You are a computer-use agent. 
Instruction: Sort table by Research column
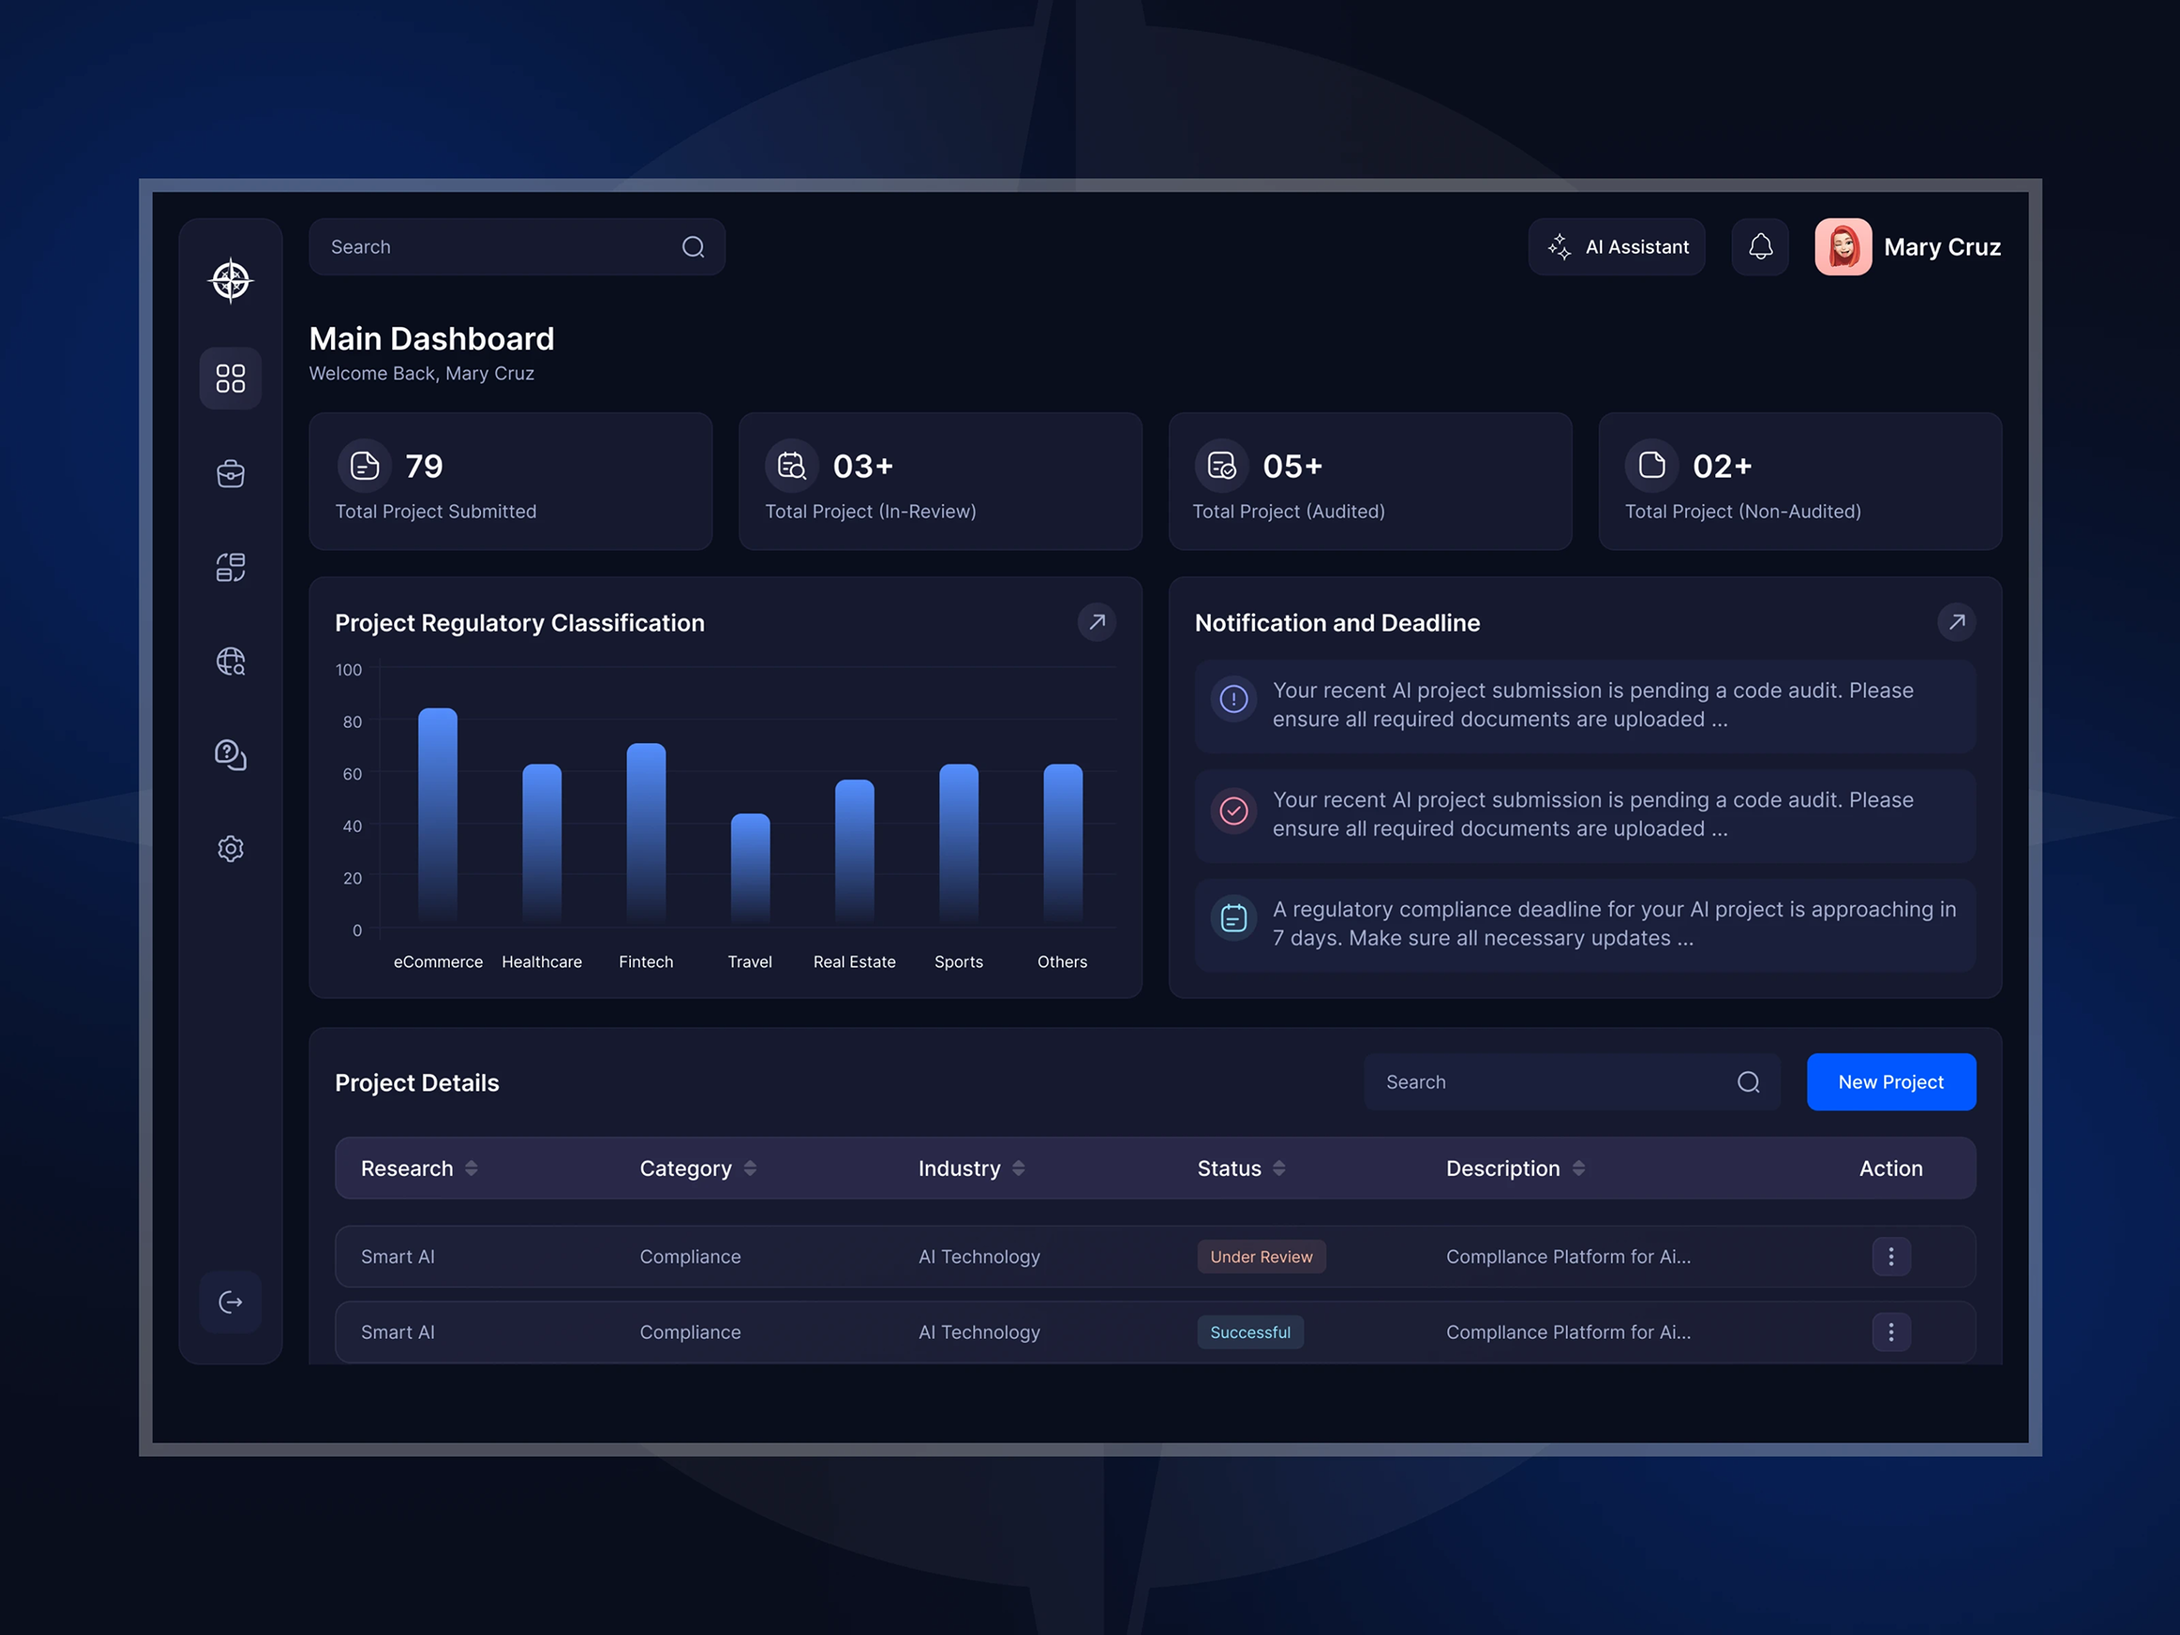click(x=471, y=1168)
